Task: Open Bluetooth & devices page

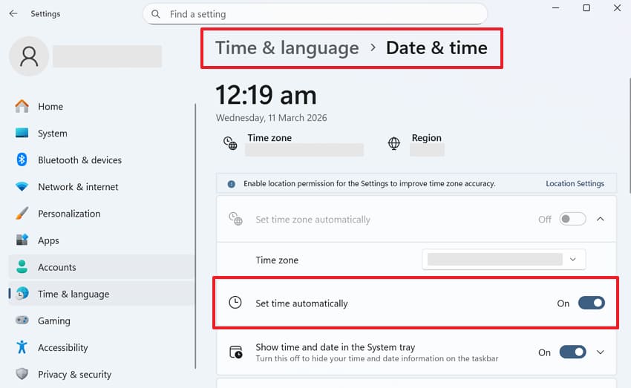Action: pyautogui.click(x=102, y=160)
